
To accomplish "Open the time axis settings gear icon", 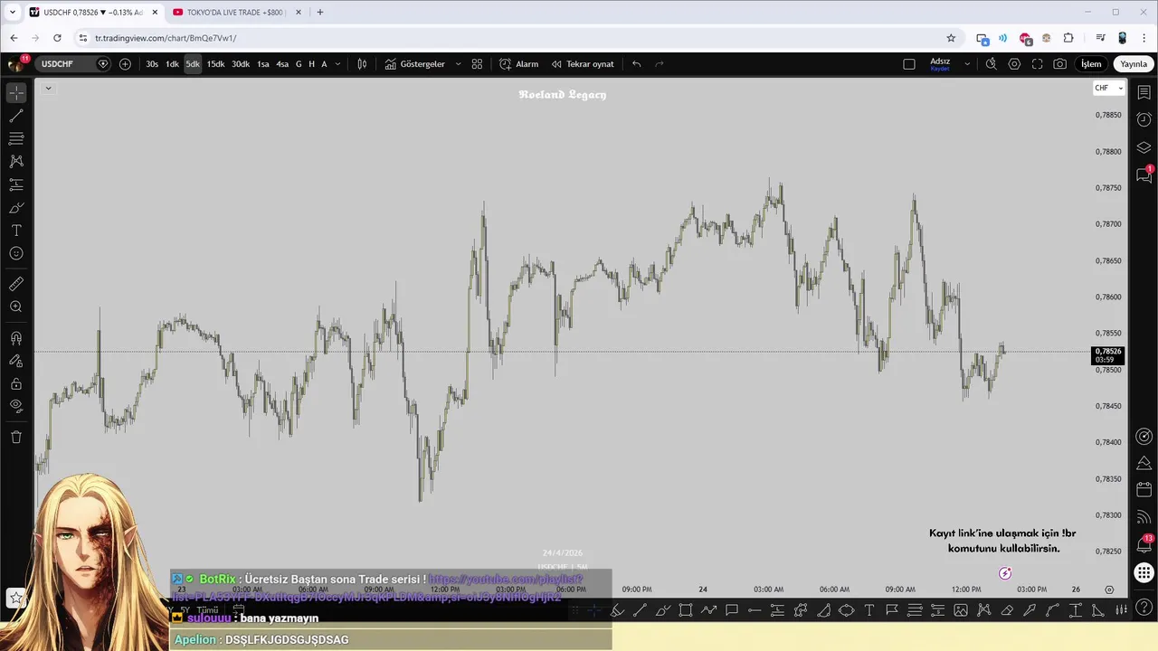I will tap(1109, 590).
